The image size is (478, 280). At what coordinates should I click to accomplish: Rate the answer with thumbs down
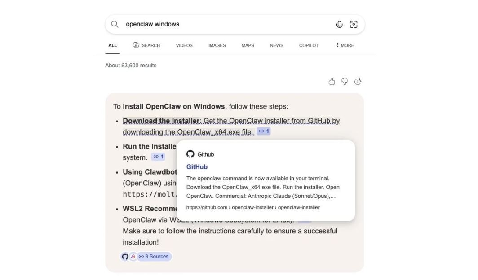click(x=344, y=81)
